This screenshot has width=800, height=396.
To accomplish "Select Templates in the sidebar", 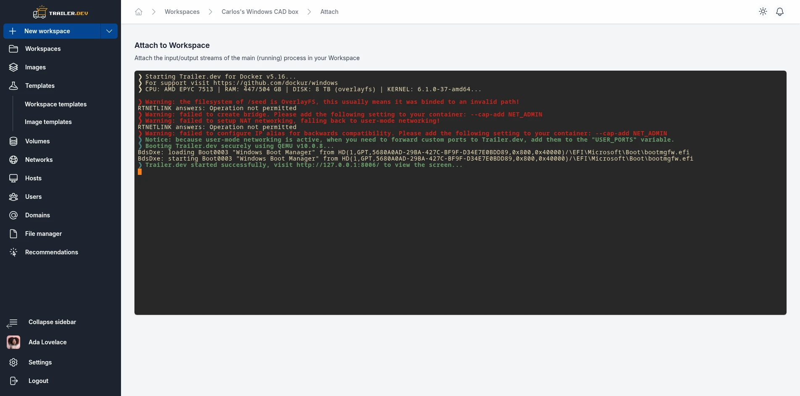I will point(40,86).
